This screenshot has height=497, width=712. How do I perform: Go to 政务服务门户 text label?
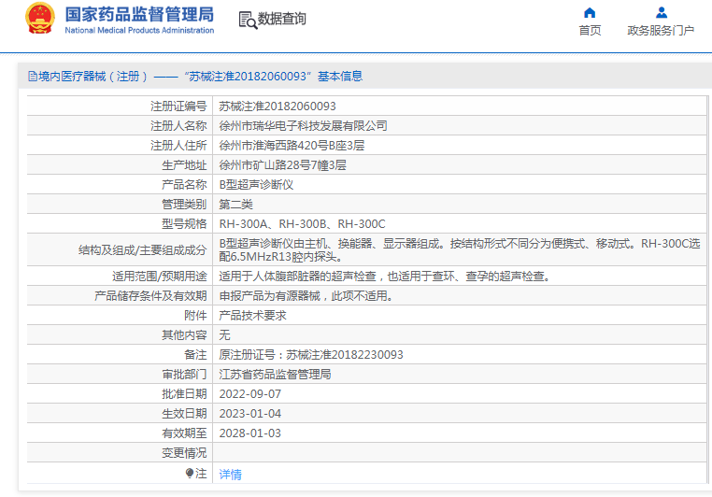coord(661,31)
